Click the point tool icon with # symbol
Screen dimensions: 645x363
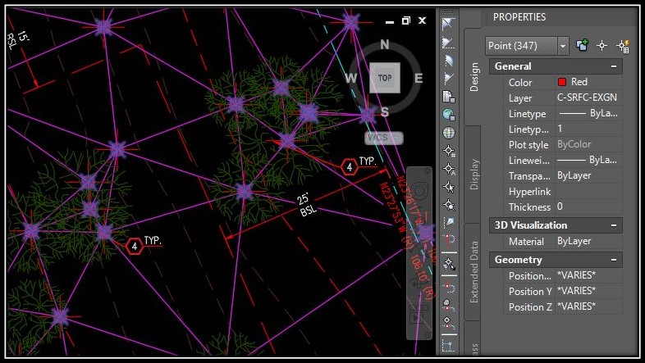449,151
